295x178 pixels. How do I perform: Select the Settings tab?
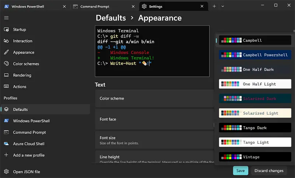pos(174,6)
